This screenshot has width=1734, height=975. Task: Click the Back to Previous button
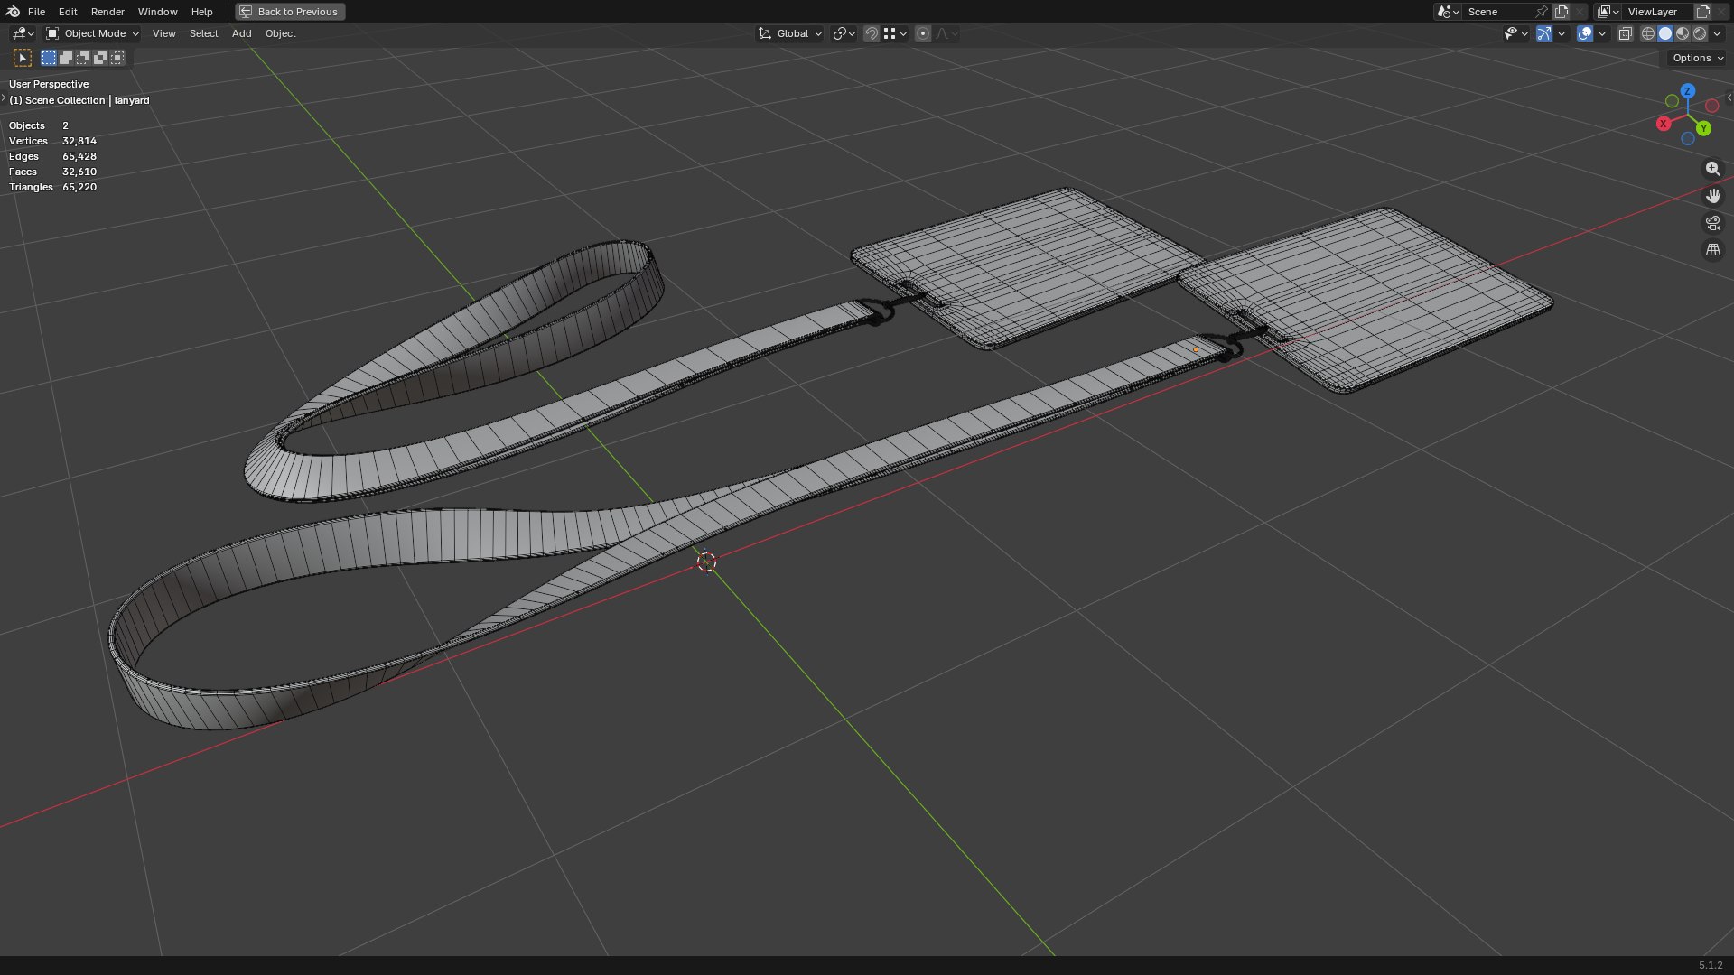click(290, 12)
